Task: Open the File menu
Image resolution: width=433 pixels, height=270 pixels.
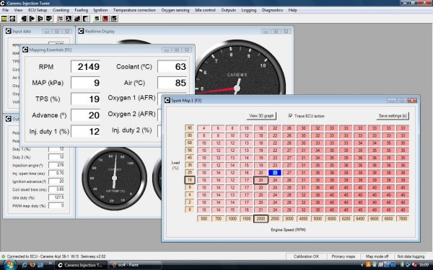Action: tap(5, 10)
